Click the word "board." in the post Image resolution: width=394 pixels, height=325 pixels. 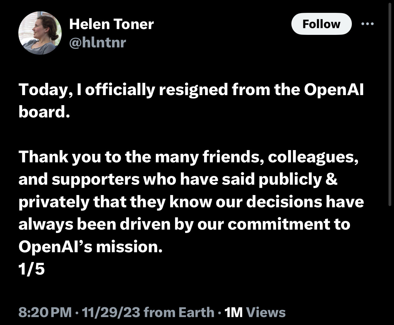tap(42, 112)
